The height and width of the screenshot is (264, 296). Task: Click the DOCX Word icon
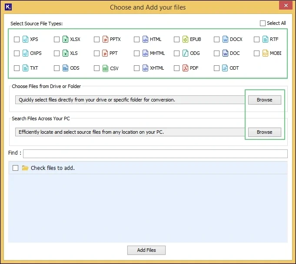coord(225,39)
